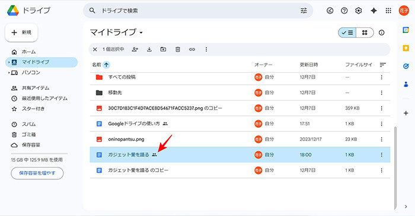
Task: Click the download icon in toolbar
Action: [149, 49]
